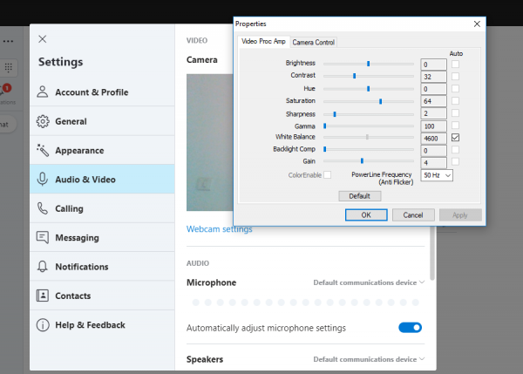Open Contacts settings section
The image size is (523, 374).
point(102,296)
